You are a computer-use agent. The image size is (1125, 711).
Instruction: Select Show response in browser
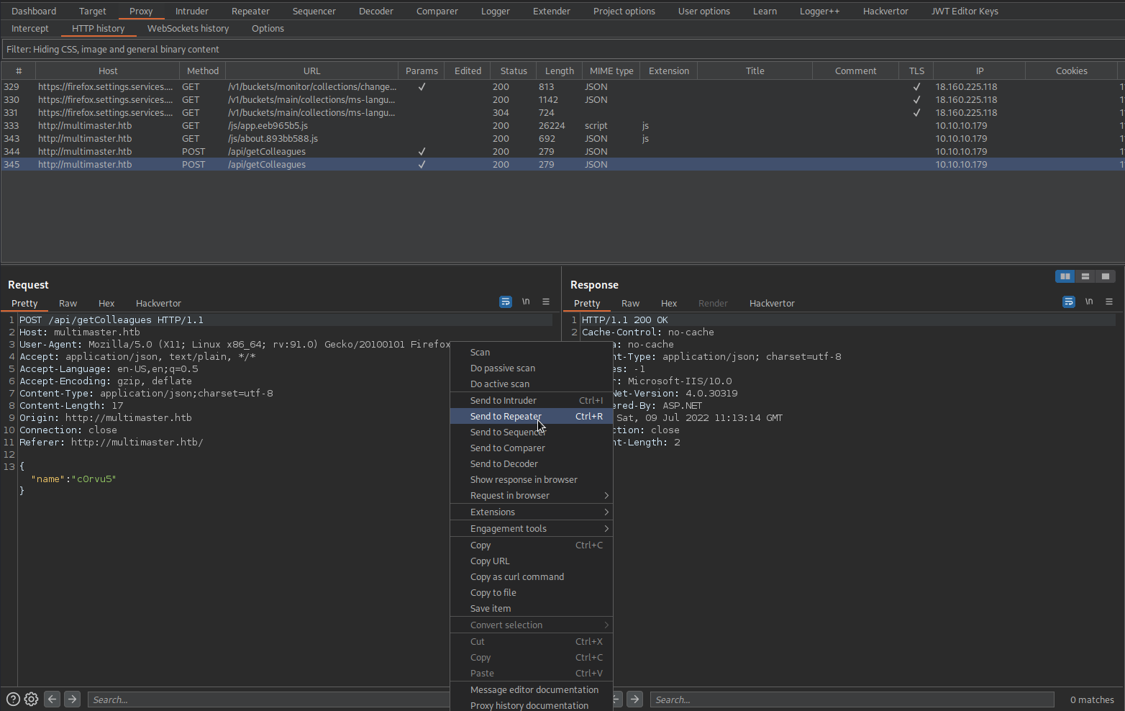point(531,479)
